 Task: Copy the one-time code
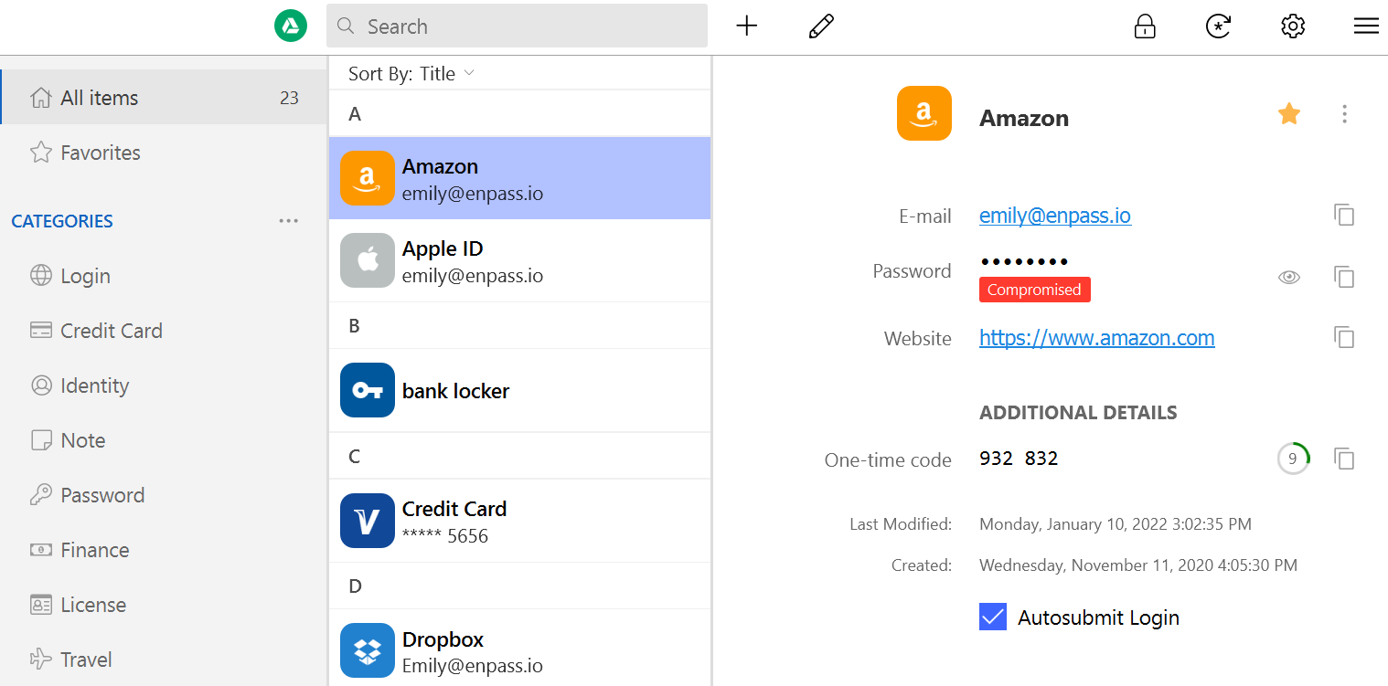point(1343,459)
